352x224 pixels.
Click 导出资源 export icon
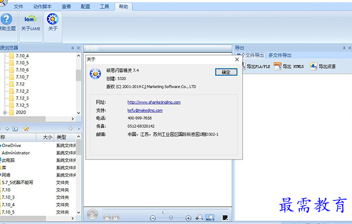(323, 67)
